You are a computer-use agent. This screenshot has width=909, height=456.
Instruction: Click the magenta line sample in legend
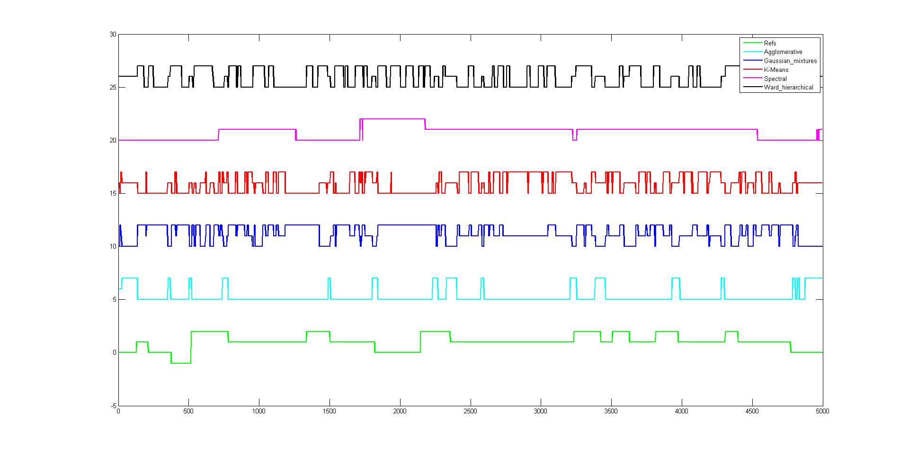(x=752, y=79)
